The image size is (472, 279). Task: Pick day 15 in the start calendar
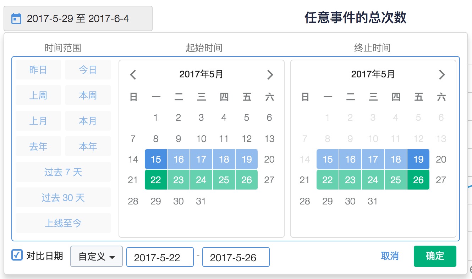click(156, 159)
